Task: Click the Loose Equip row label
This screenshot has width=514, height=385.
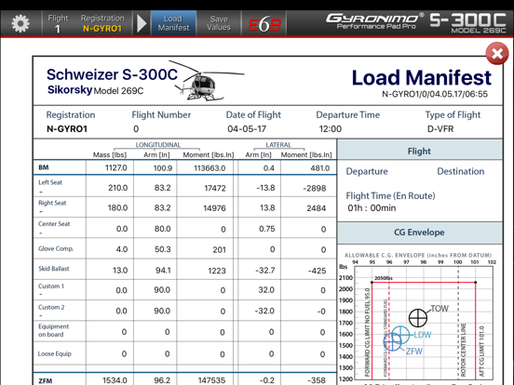Action: 54,353
